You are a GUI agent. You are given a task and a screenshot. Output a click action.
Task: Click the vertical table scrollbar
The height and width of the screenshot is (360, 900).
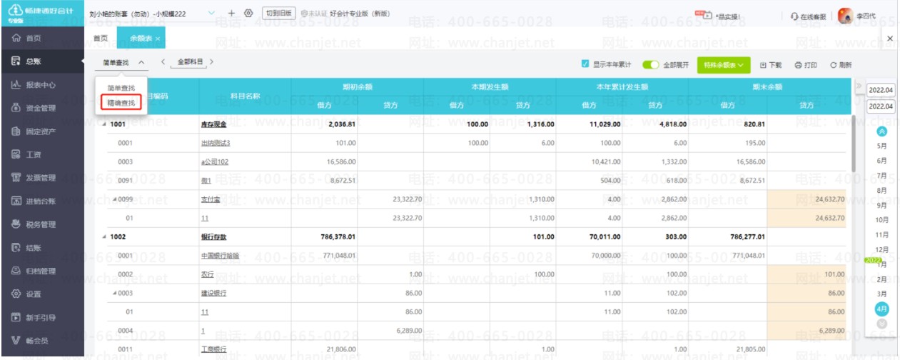pyautogui.click(x=854, y=143)
